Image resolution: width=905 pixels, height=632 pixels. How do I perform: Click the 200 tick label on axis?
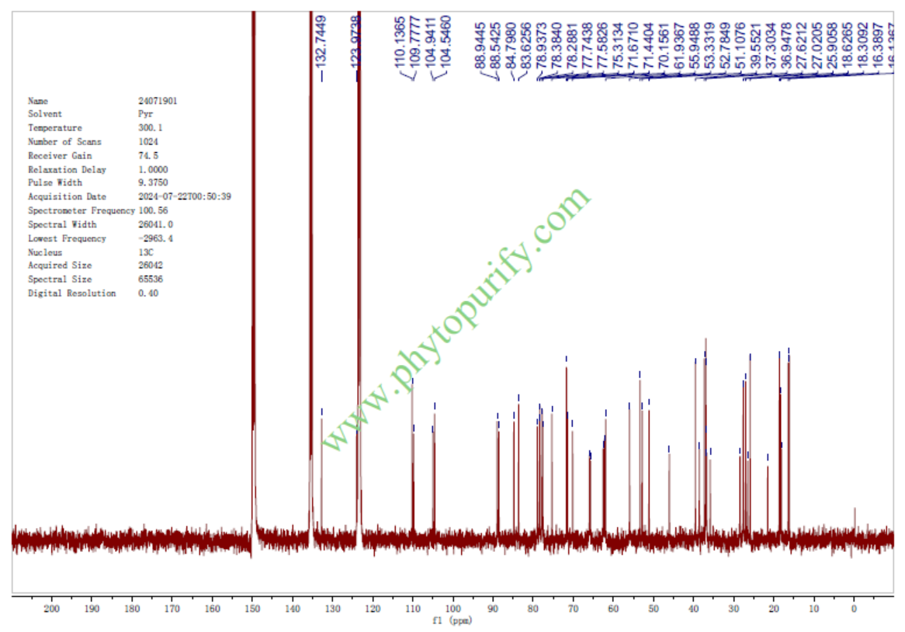[x=52, y=609]
